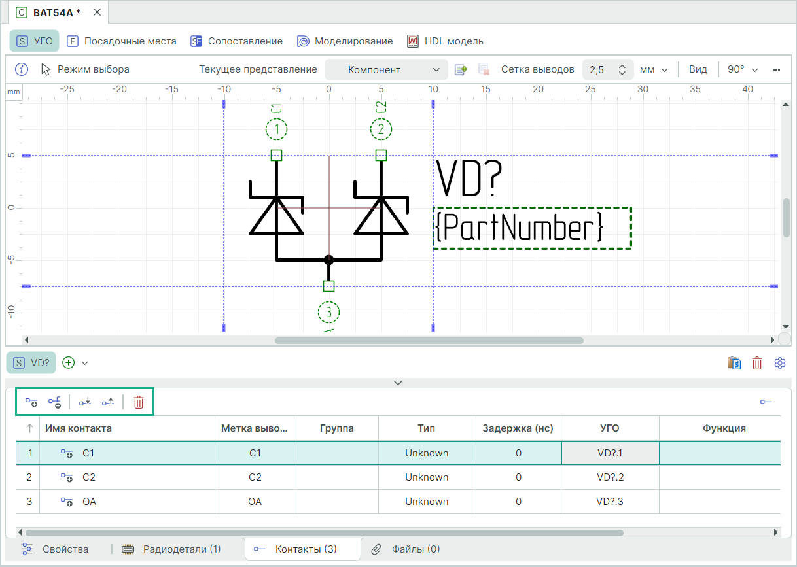The width and height of the screenshot is (797, 567).
Task: Open the settings gear for the symbol
Action: click(779, 363)
